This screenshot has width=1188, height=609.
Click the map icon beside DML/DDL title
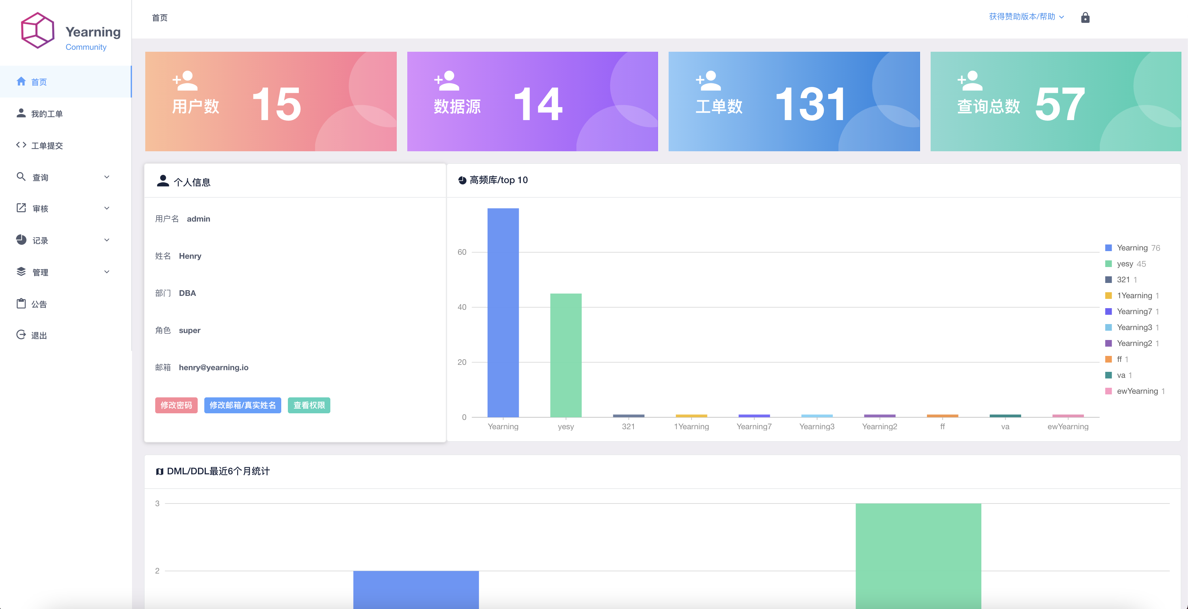tap(160, 472)
